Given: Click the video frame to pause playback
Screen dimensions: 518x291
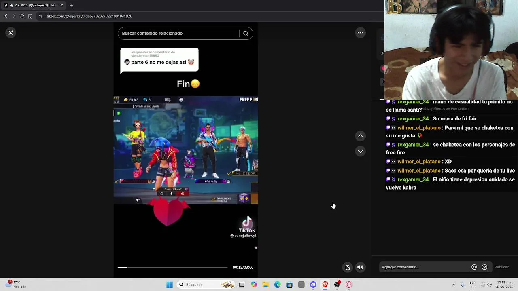Looking at the screenshot, I should tap(186, 150).
